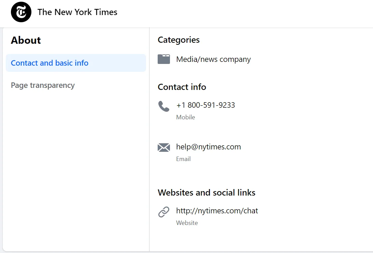Click the +1 800-591-9233 phone number
The height and width of the screenshot is (253, 373).
point(206,105)
